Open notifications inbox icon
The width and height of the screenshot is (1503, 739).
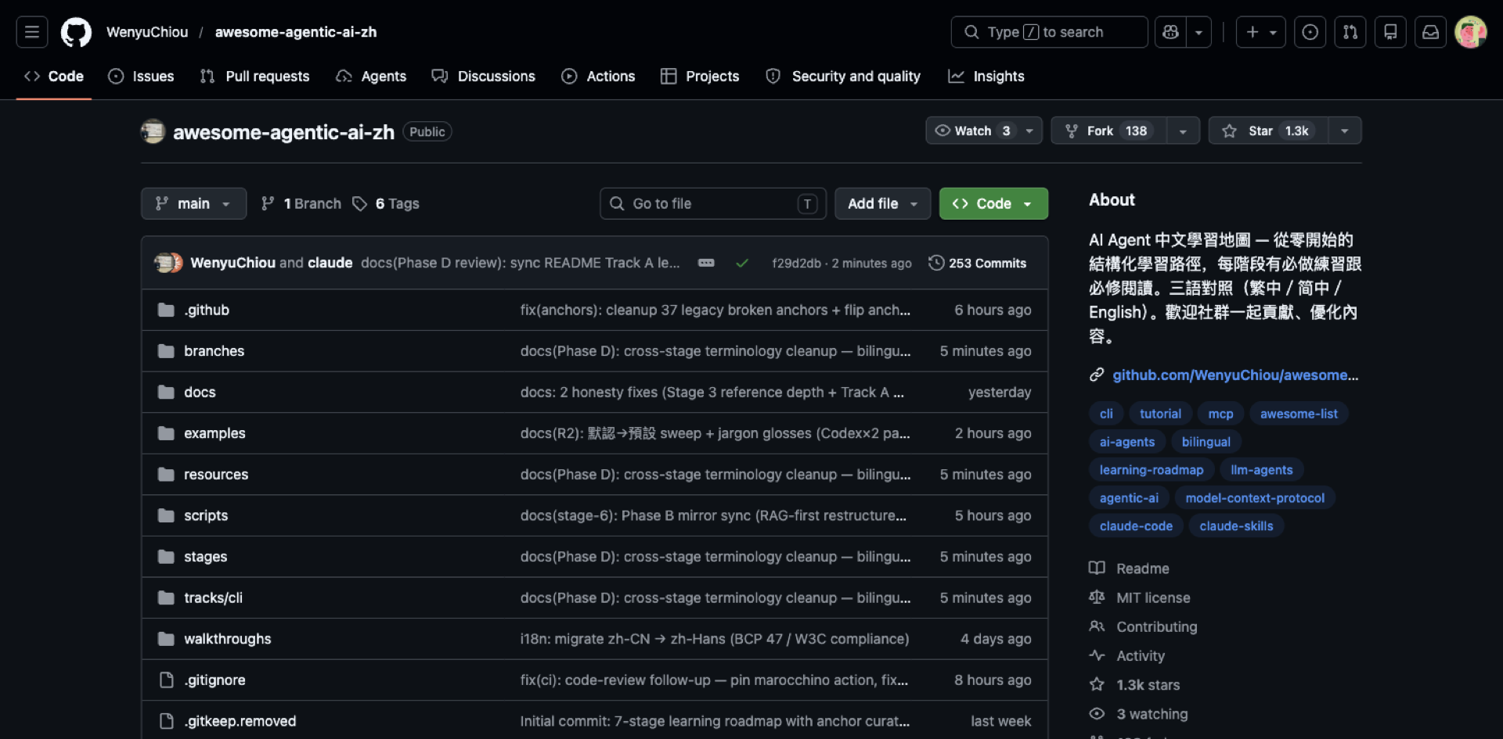coord(1430,32)
